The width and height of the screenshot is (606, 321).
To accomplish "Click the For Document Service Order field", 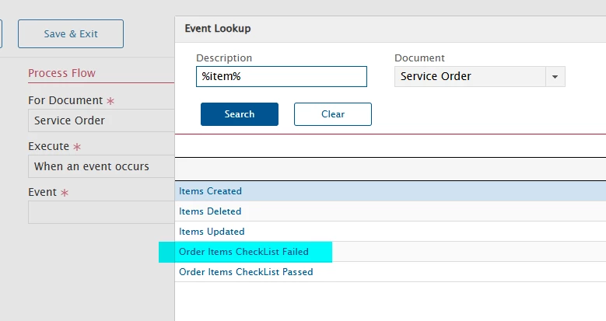I will (x=101, y=120).
